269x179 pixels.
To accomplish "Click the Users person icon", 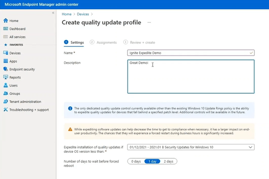I will tap(6, 85).
